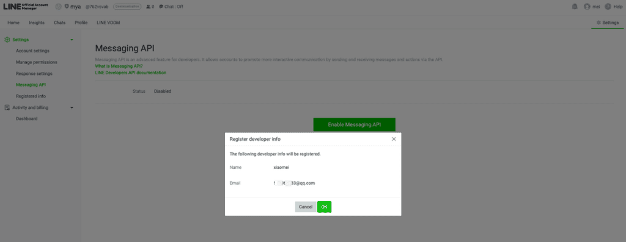The height and width of the screenshot is (242, 626).
Task: Click the Enable Messaging API button
Action: [x=354, y=124]
